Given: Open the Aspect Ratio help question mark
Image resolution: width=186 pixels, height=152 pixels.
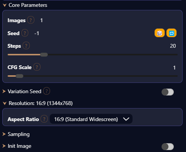Looking at the screenshot, I should pos(44,119).
